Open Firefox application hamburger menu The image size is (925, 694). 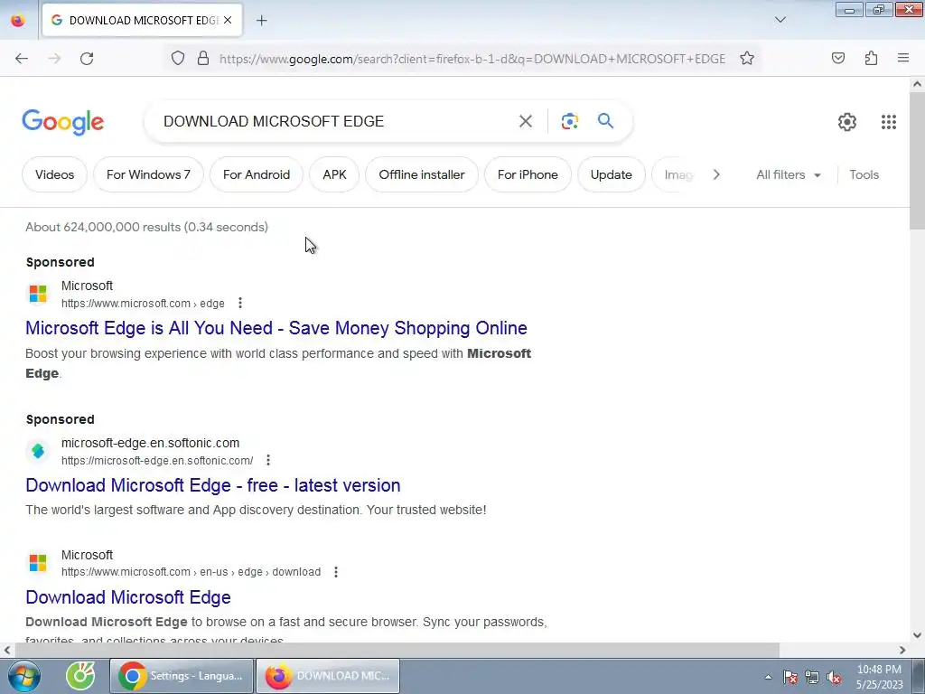[x=903, y=59]
